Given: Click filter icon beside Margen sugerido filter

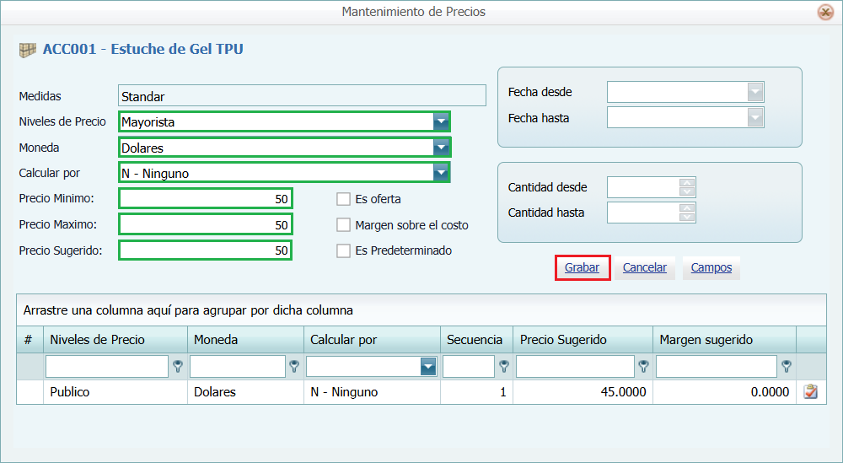Looking at the screenshot, I should click(x=786, y=366).
